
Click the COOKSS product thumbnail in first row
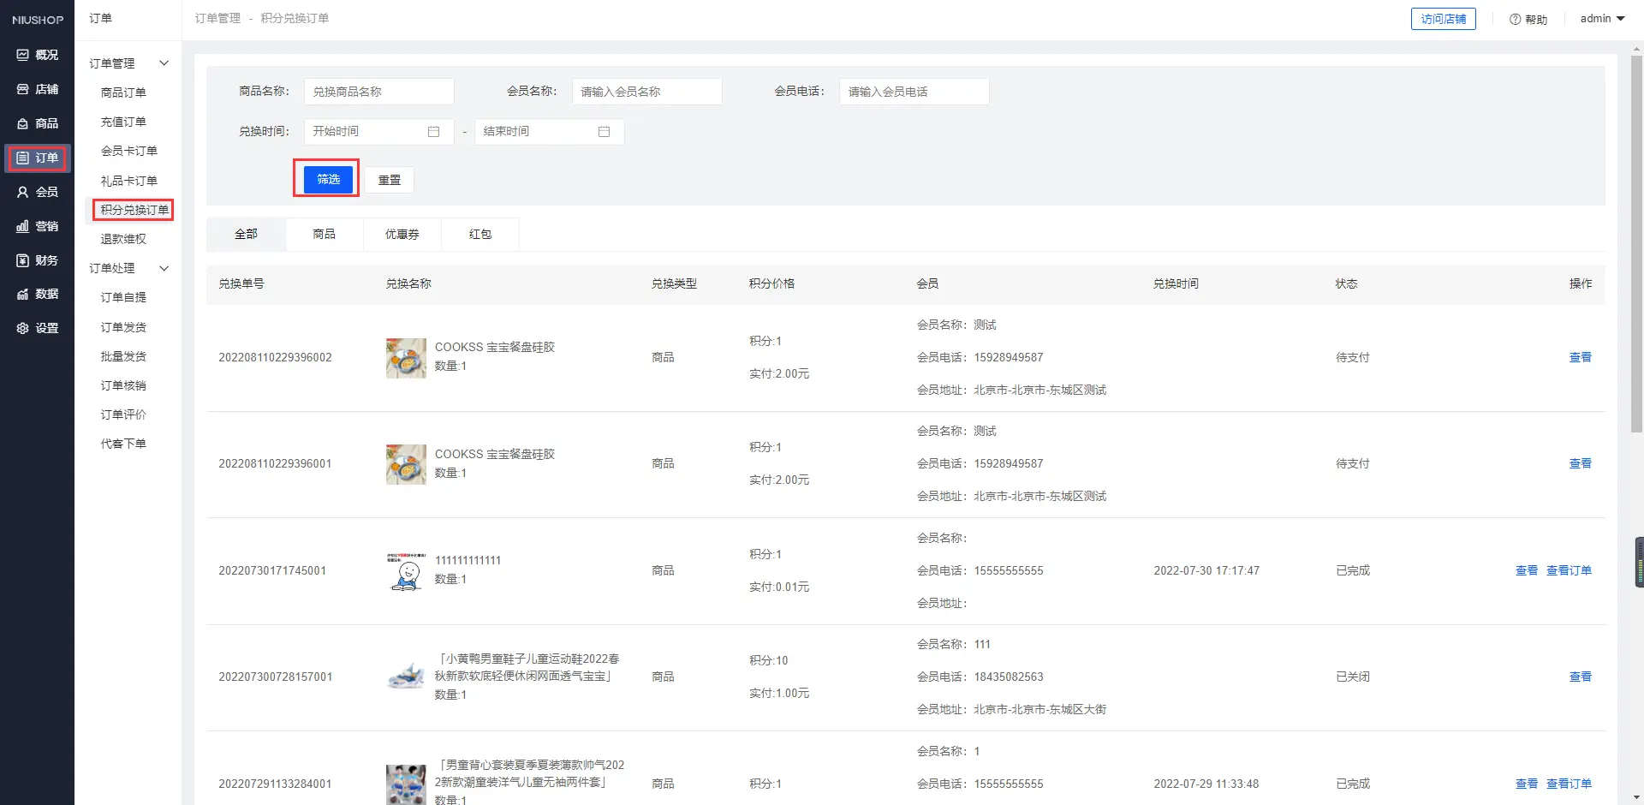click(406, 358)
